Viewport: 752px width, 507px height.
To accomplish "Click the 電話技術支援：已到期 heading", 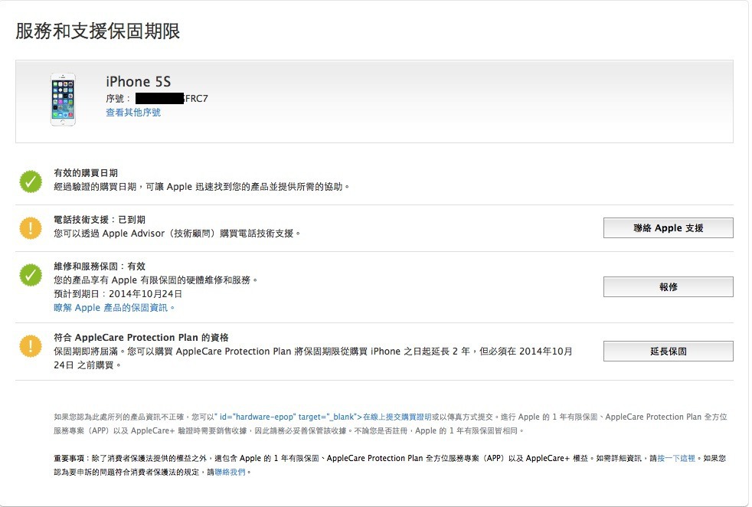I will (100, 219).
